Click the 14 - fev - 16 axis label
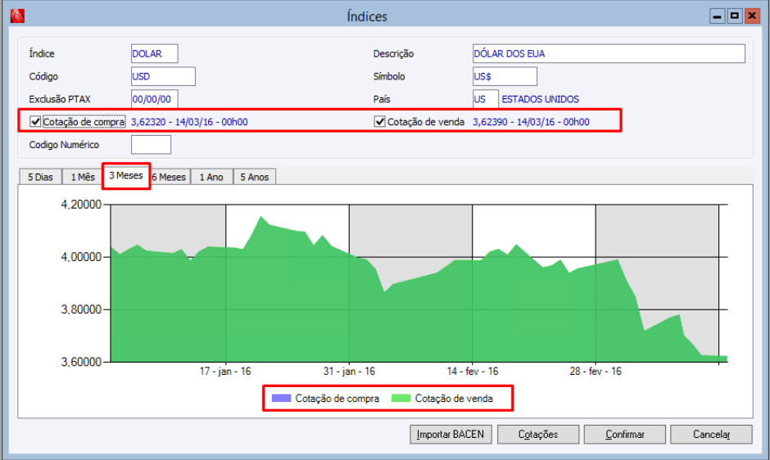Image resolution: width=770 pixels, height=460 pixels. tap(473, 371)
